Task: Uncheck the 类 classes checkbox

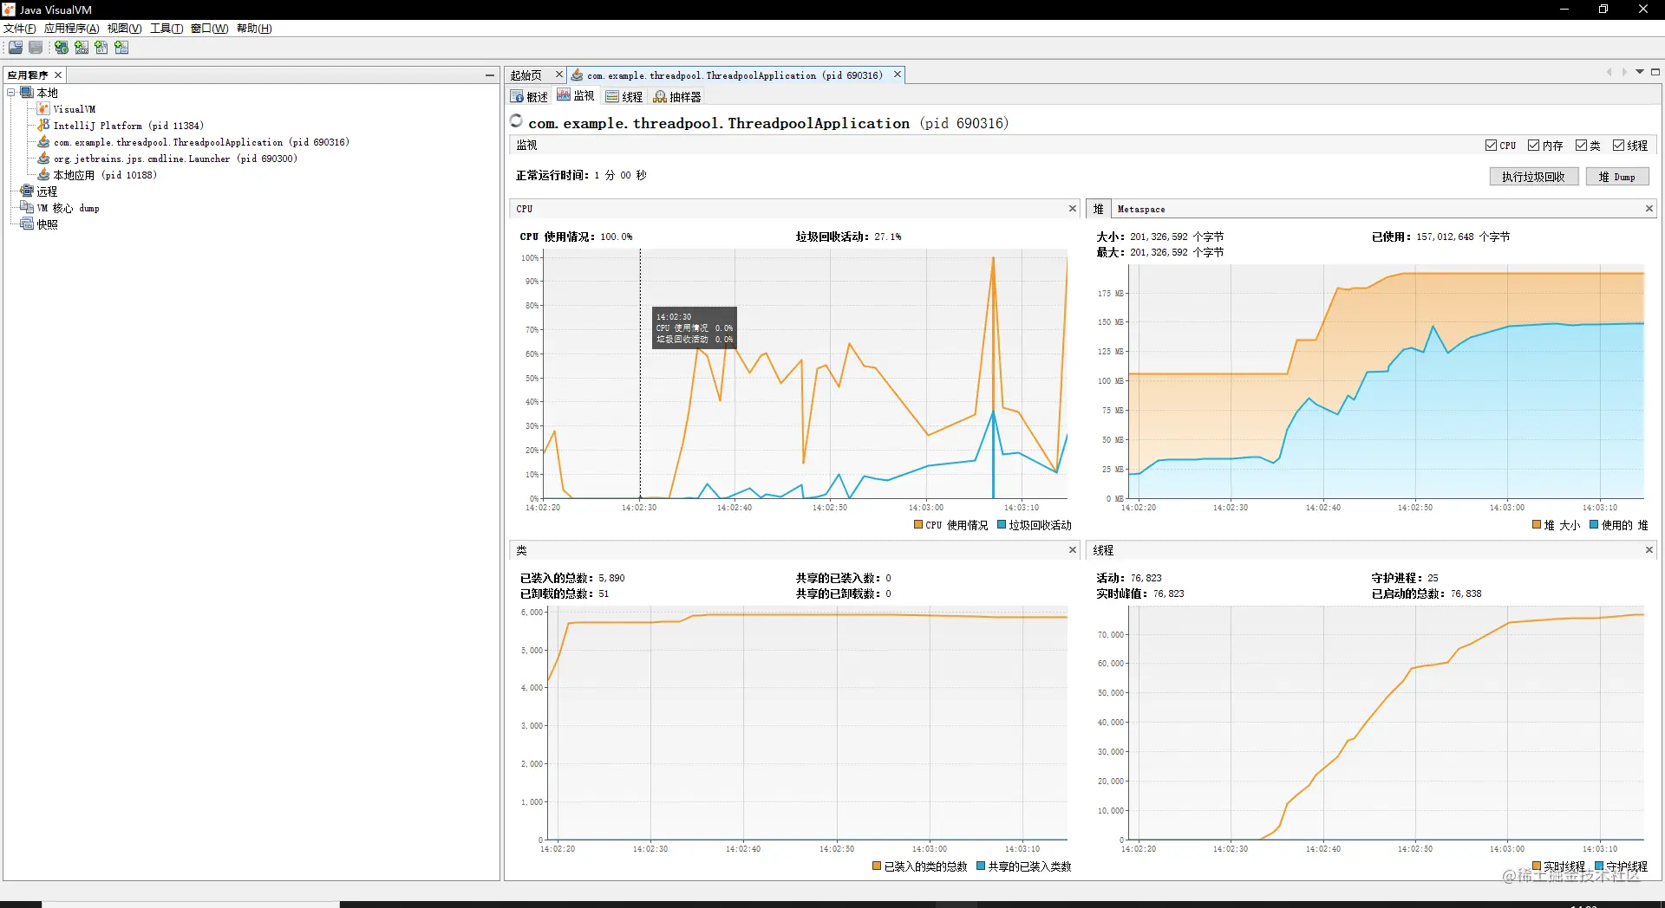Action: coord(1581,146)
